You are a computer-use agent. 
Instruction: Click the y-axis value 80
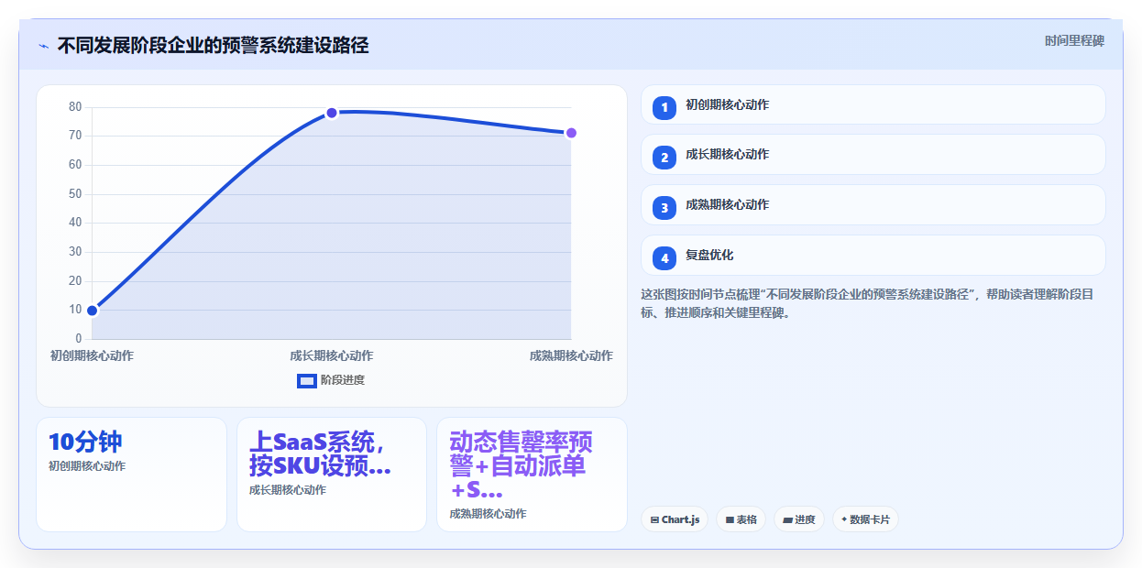(x=75, y=106)
